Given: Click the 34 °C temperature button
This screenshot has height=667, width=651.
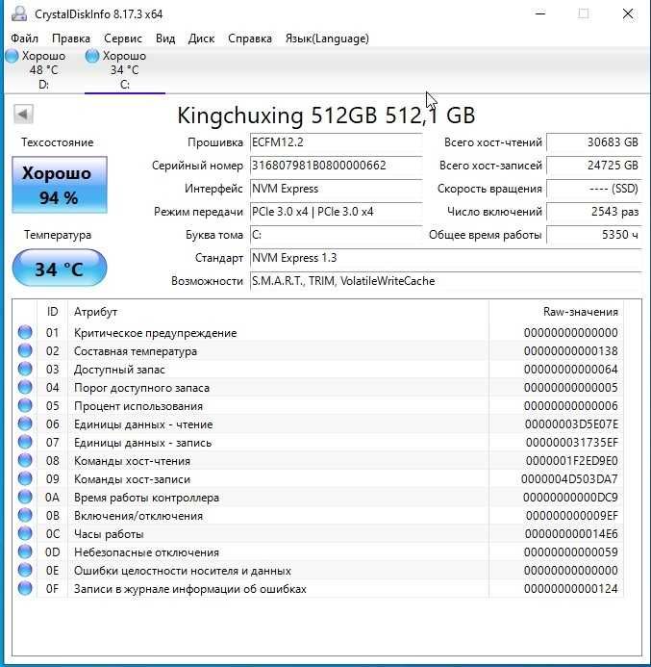Looking at the screenshot, I should (59, 268).
